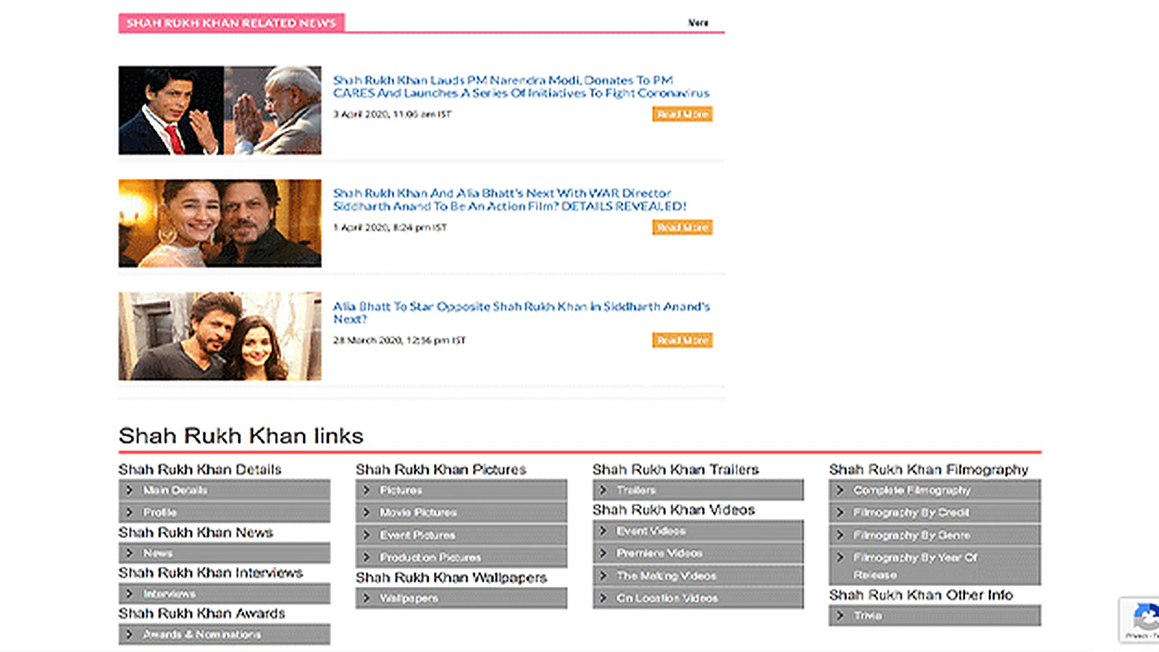Open Filmography By Year Of Release
This screenshot has width=1159, height=652.
click(935, 566)
